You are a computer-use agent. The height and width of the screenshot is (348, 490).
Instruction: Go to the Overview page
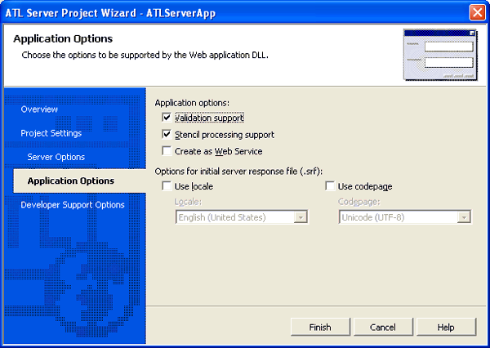[39, 109]
